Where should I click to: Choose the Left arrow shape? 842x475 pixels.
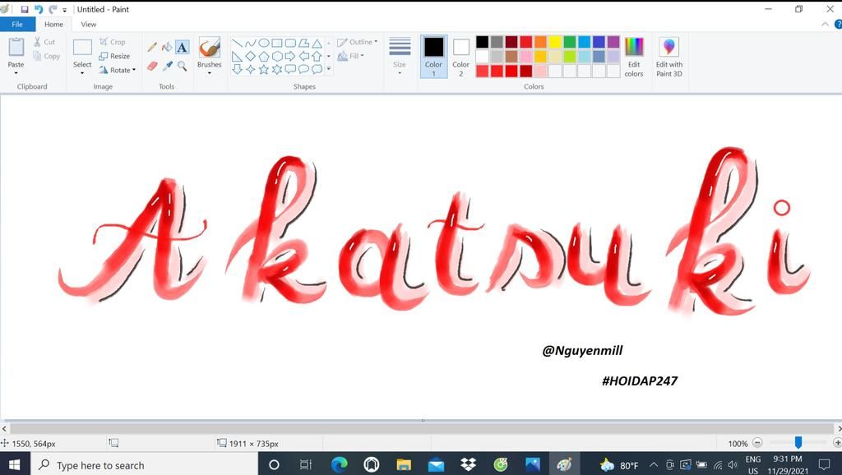click(x=304, y=56)
